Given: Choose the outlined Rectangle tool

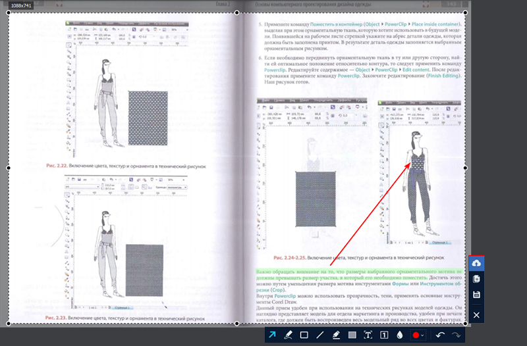Looking at the screenshot, I should 304,335.
